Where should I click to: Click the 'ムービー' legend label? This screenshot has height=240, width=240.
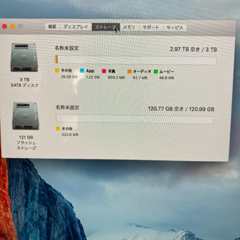[166, 72]
